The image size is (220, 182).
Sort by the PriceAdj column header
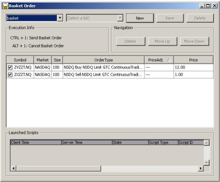(x=159, y=60)
